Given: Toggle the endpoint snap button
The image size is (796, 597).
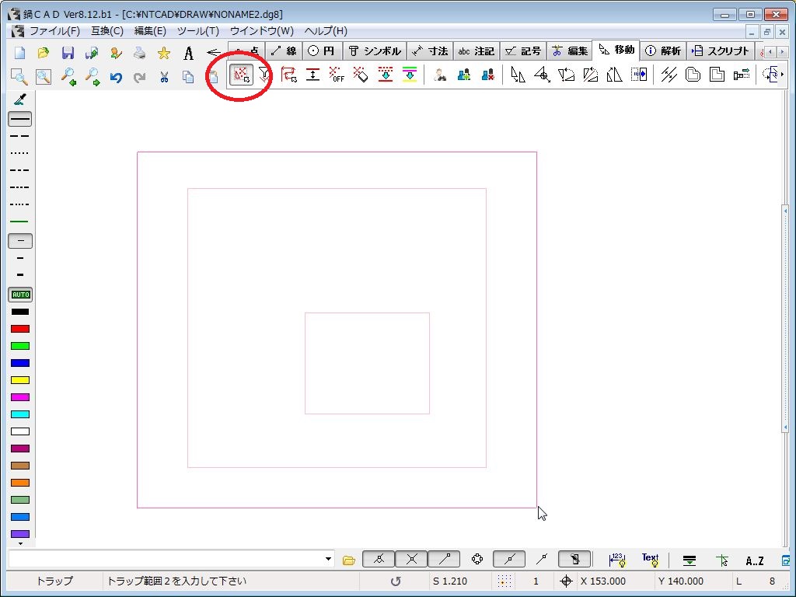Looking at the screenshot, I should [379, 560].
